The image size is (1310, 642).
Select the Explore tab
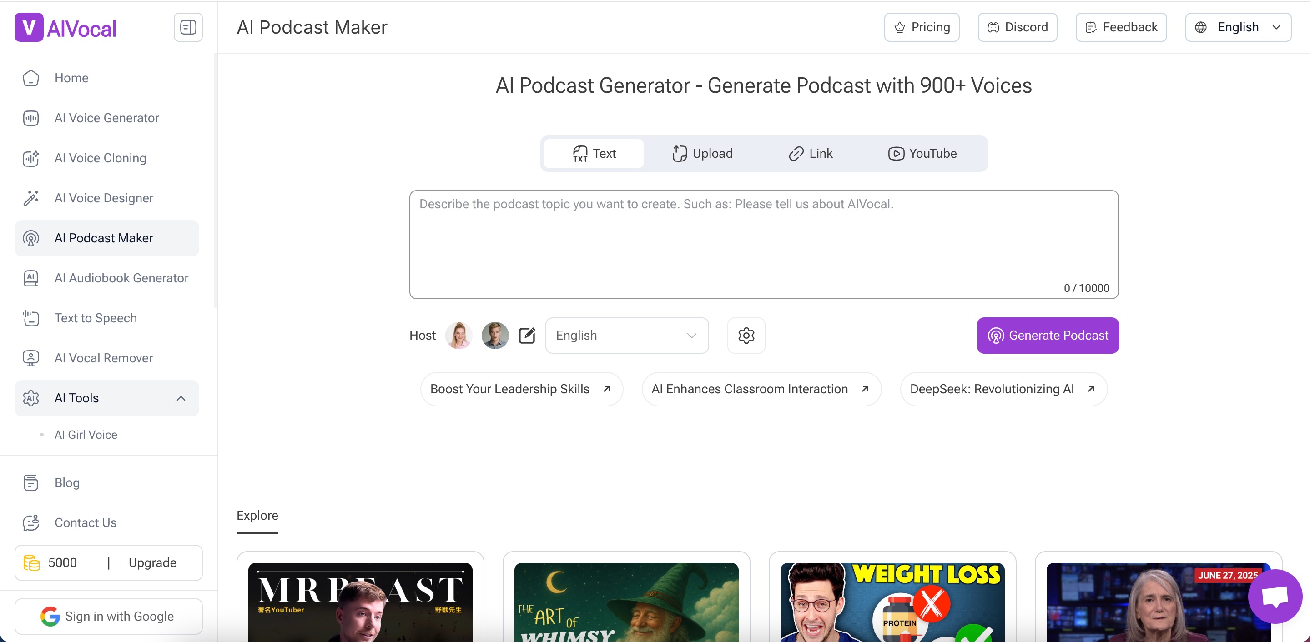pos(257,516)
